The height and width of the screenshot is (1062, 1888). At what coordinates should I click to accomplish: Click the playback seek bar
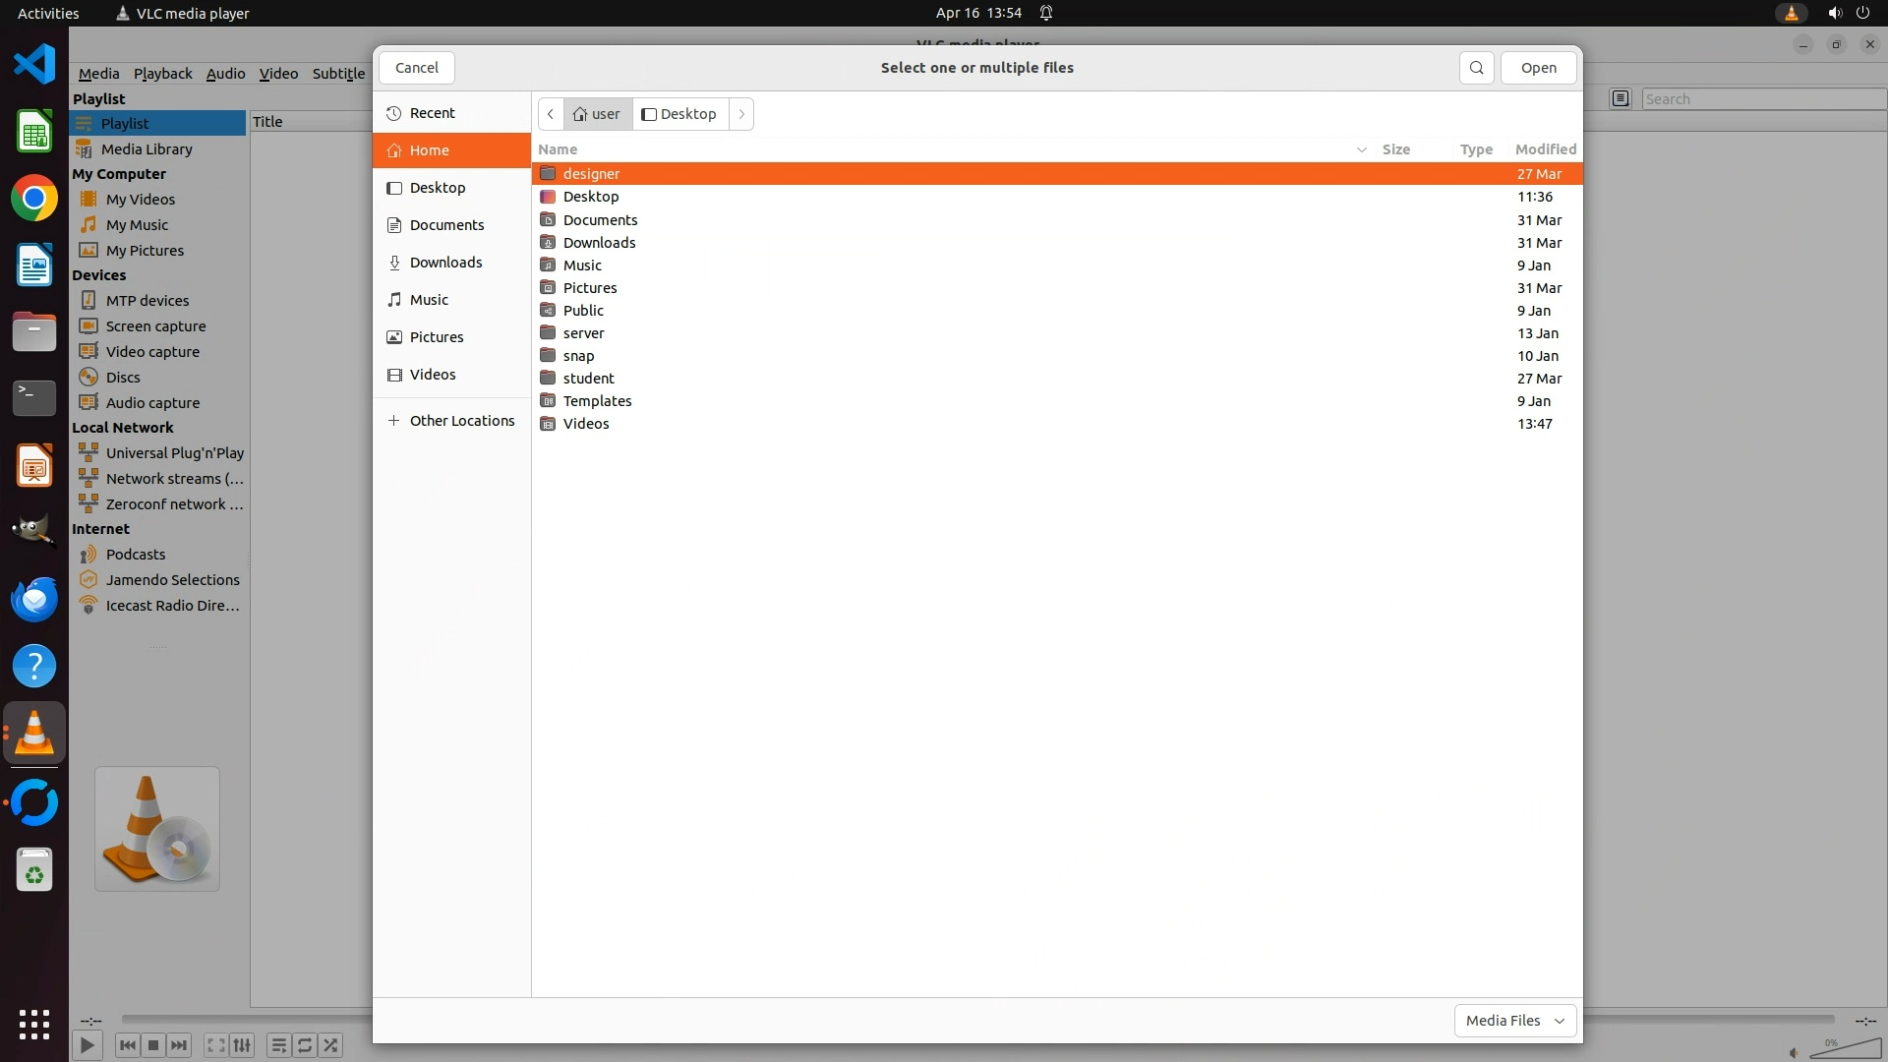point(246,1020)
